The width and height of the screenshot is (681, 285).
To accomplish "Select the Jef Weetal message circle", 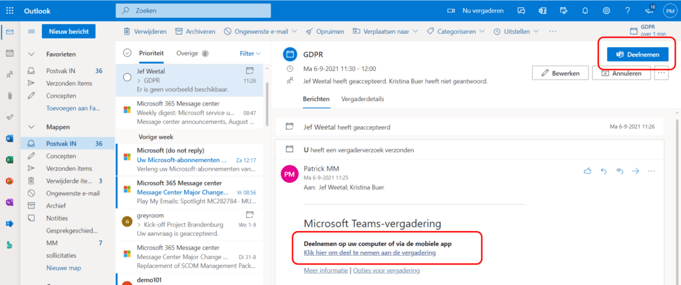I will [127, 77].
